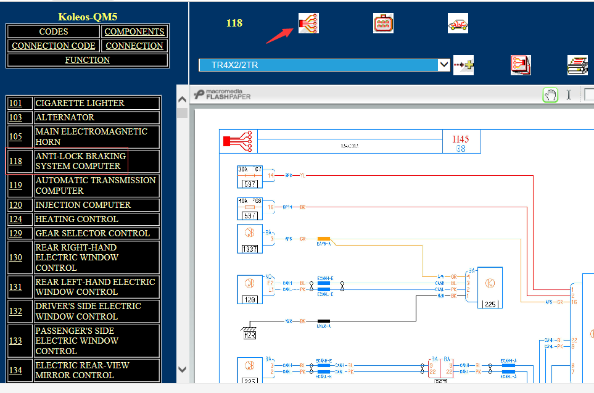Image resolution: width=594 pixels, height=393 pixels.
Task: Open code 130 link
Action: 15,257
